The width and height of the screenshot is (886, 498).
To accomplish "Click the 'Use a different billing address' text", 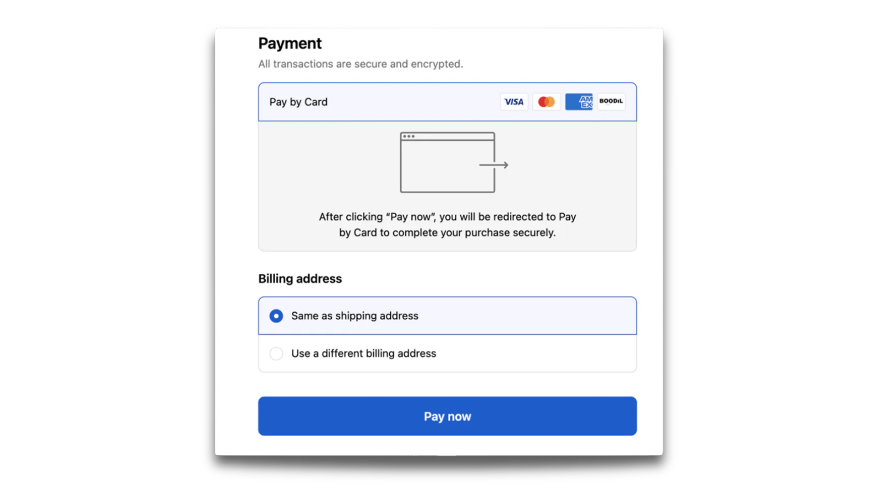I will 363,354.
